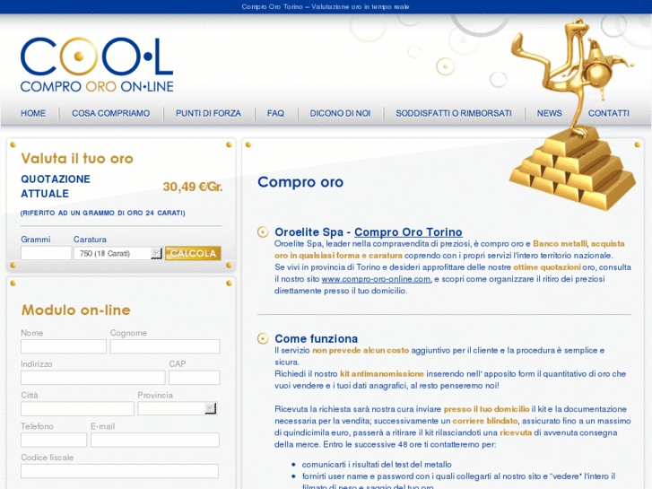Click the Come funziona heading text
652x489 pixels.
click(316, 339)
